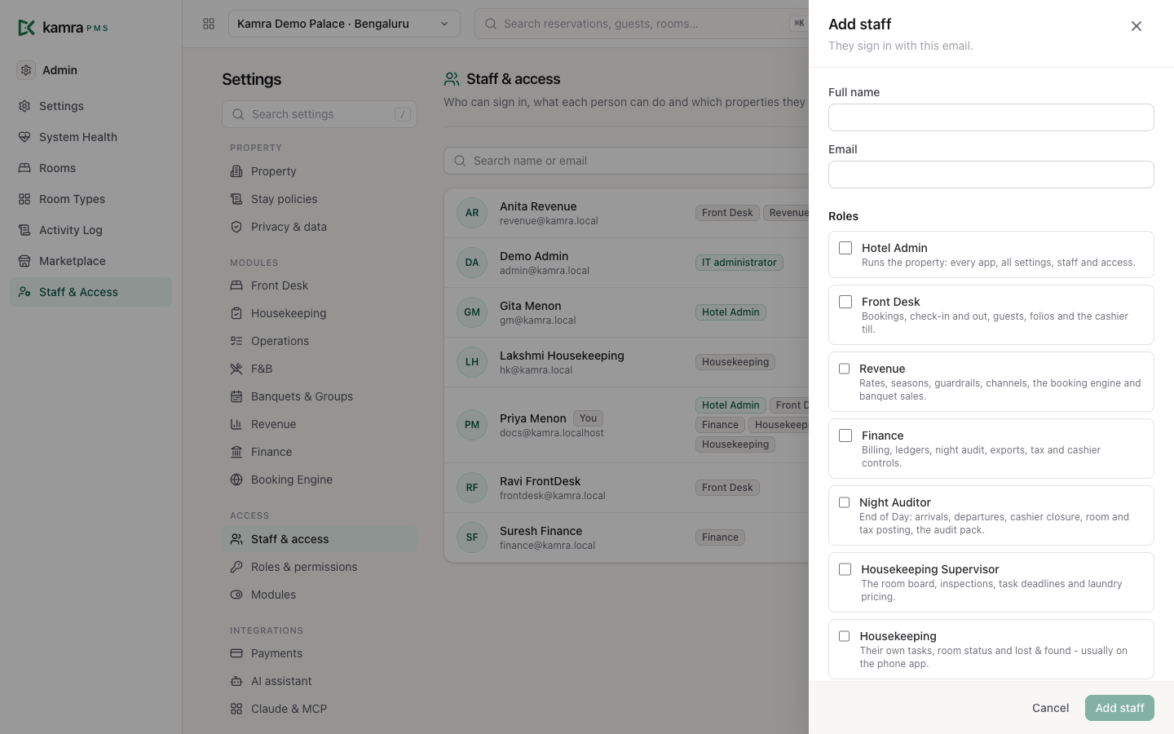Screen dimensions: 1174x734
Task: Click the Email input field
Action: 991,175
